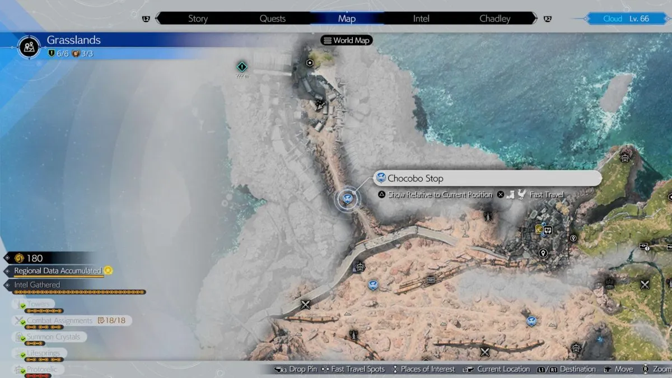Image resolution: width=672 pixels, height=378 pixels.
Task: Click the L2 previous-tab button icon
Action: (x=146, y=18)
